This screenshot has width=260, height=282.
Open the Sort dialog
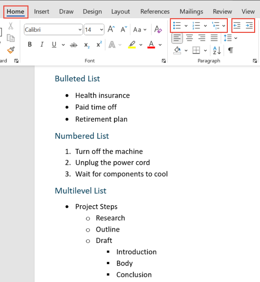tap(216, 50)
